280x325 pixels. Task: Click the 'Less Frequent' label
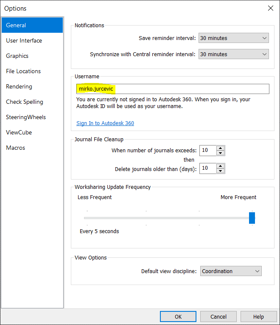pos(95,197)
